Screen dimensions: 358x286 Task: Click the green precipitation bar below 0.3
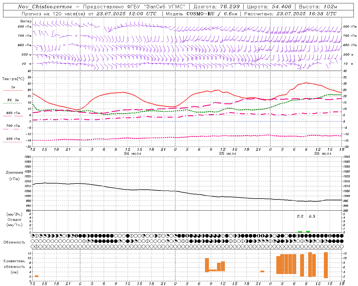(x=308, y=232)
